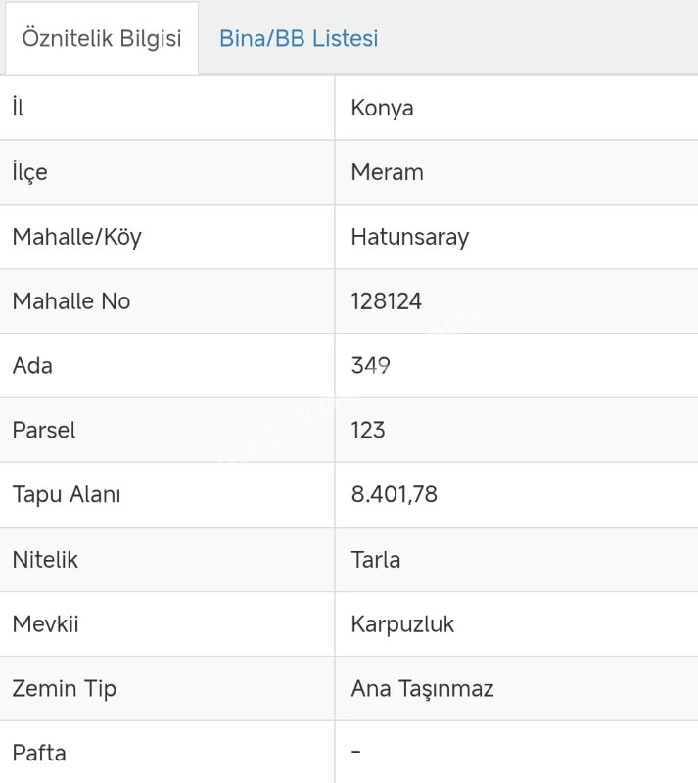Select the Parsel value 123
698x783 pixels.
[368, 431]
